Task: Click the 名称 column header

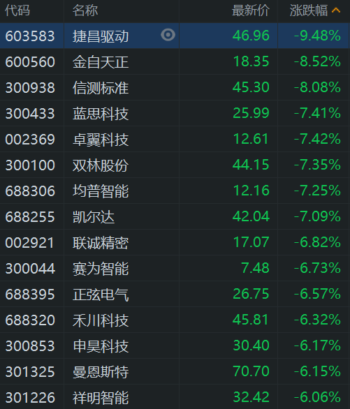Action: [85, 10]
